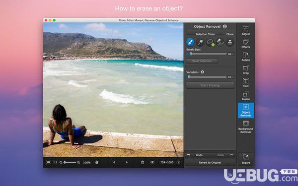Switch to the Object Removal tab

[246, 111]
